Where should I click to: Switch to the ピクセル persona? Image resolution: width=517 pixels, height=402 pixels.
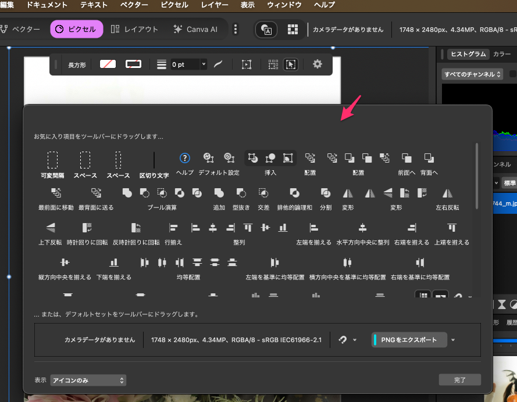click(x=76, y=29)
